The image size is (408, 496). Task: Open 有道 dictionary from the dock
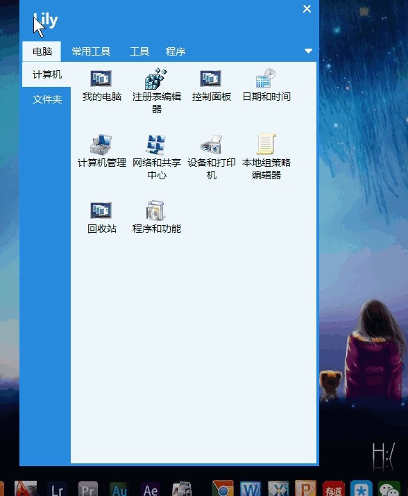pyautogui.click(x=334, y=488)
